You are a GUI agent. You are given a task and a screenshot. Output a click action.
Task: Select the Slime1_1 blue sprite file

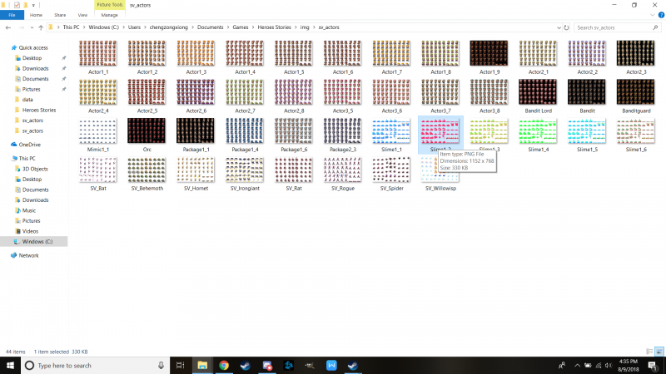click(x=391, y=135)
